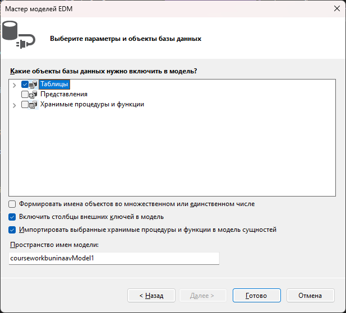
Task: Uncheck the Таблицы tree checkbox
Action: [25, 84]
